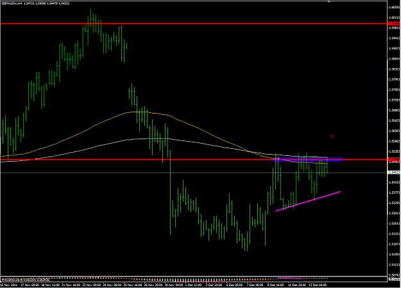This screenshot has width=401, height=288.
Task: Click the '15 Nov 2011' date label
Action: tap(9, 285)
